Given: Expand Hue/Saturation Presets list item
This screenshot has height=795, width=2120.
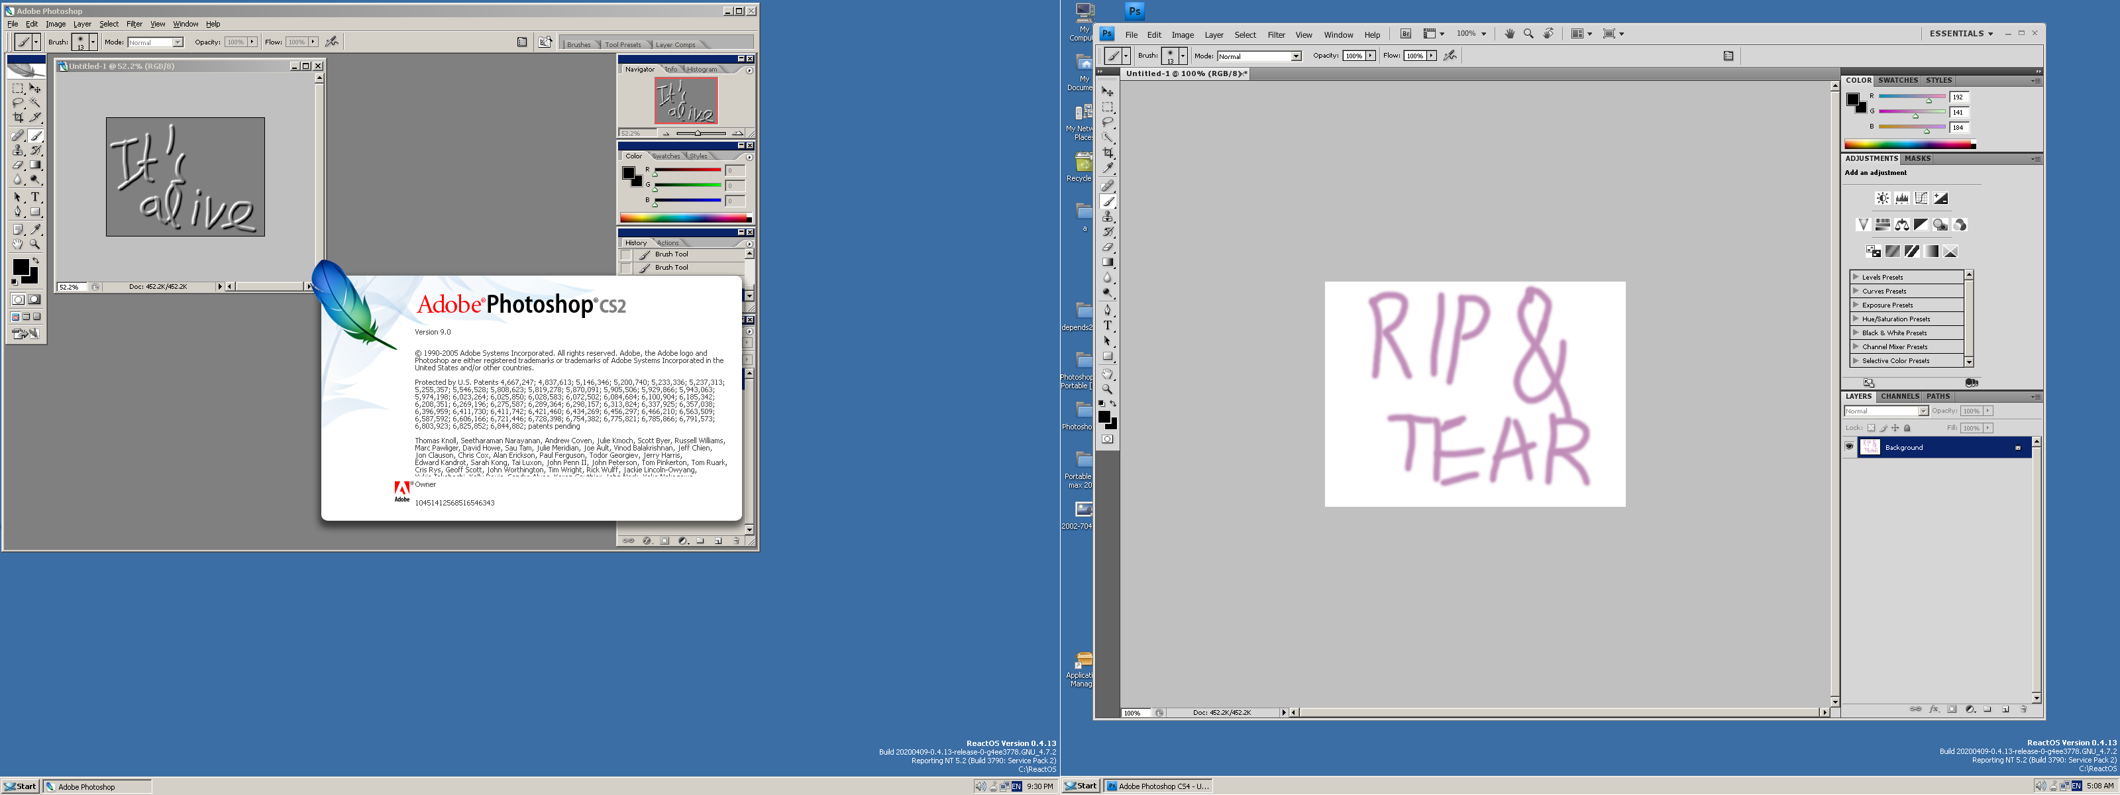Looking at the screenshot, I should tap(1856, 319).
